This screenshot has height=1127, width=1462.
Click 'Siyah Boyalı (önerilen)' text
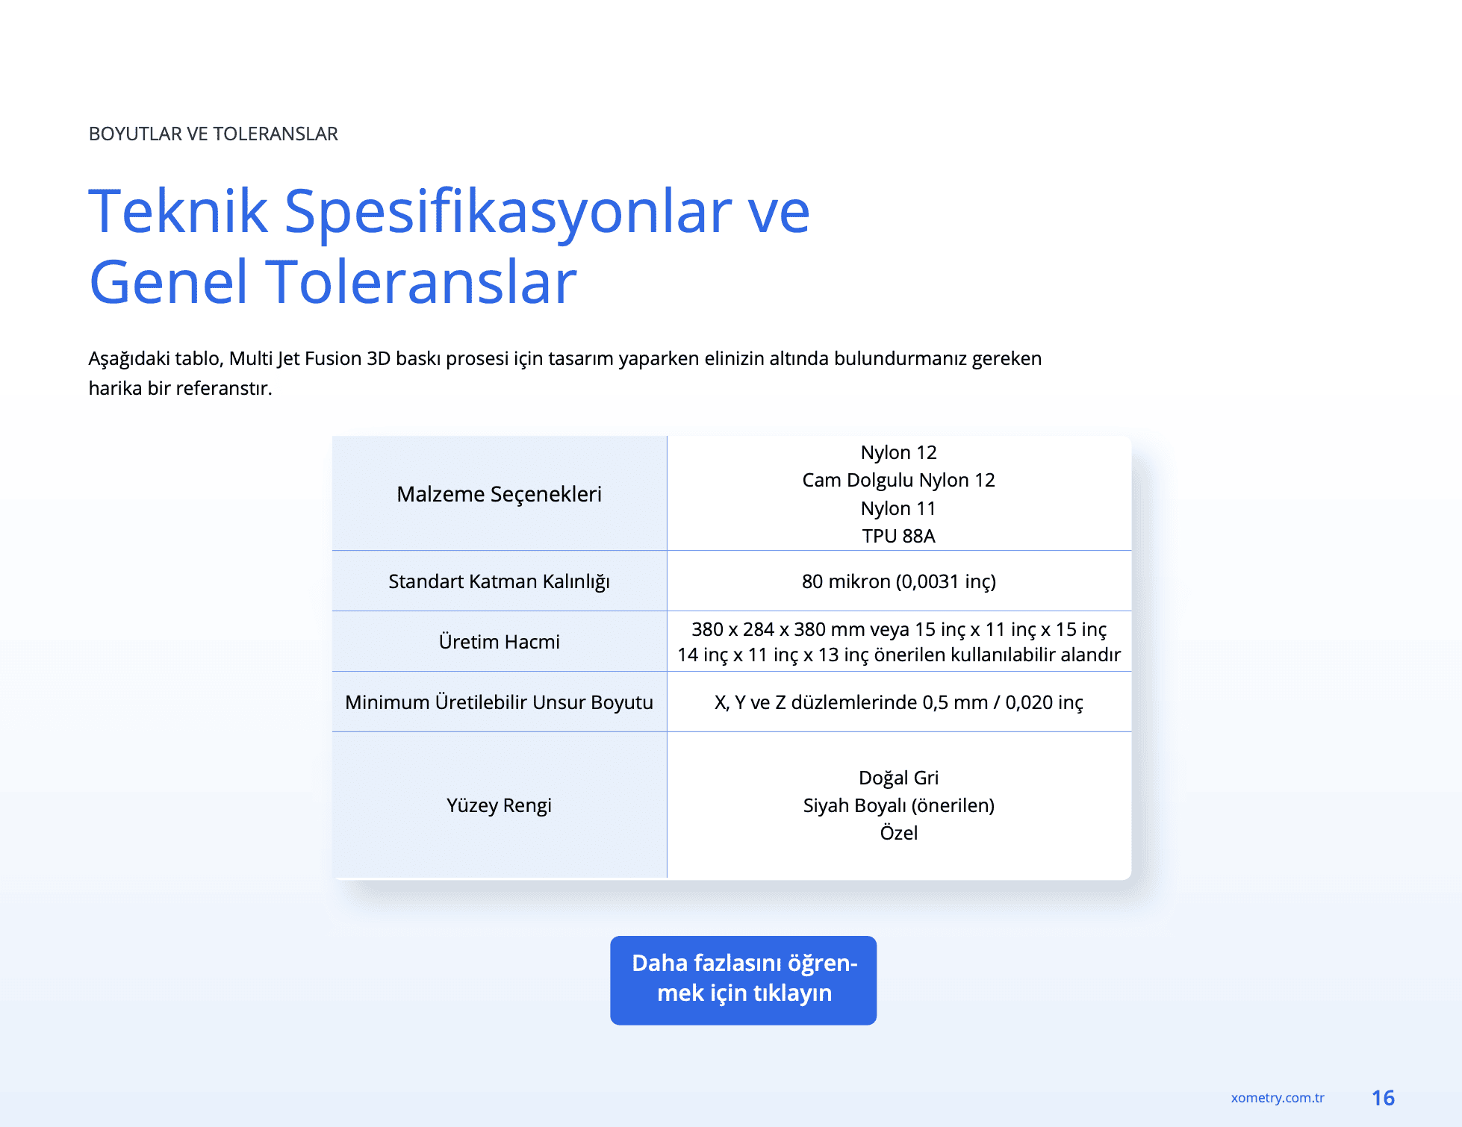898,805
